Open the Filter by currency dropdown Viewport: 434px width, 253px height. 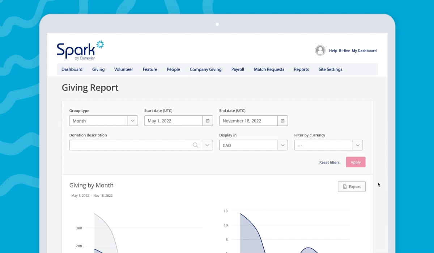pyautogui.click(x=328, y=145)
